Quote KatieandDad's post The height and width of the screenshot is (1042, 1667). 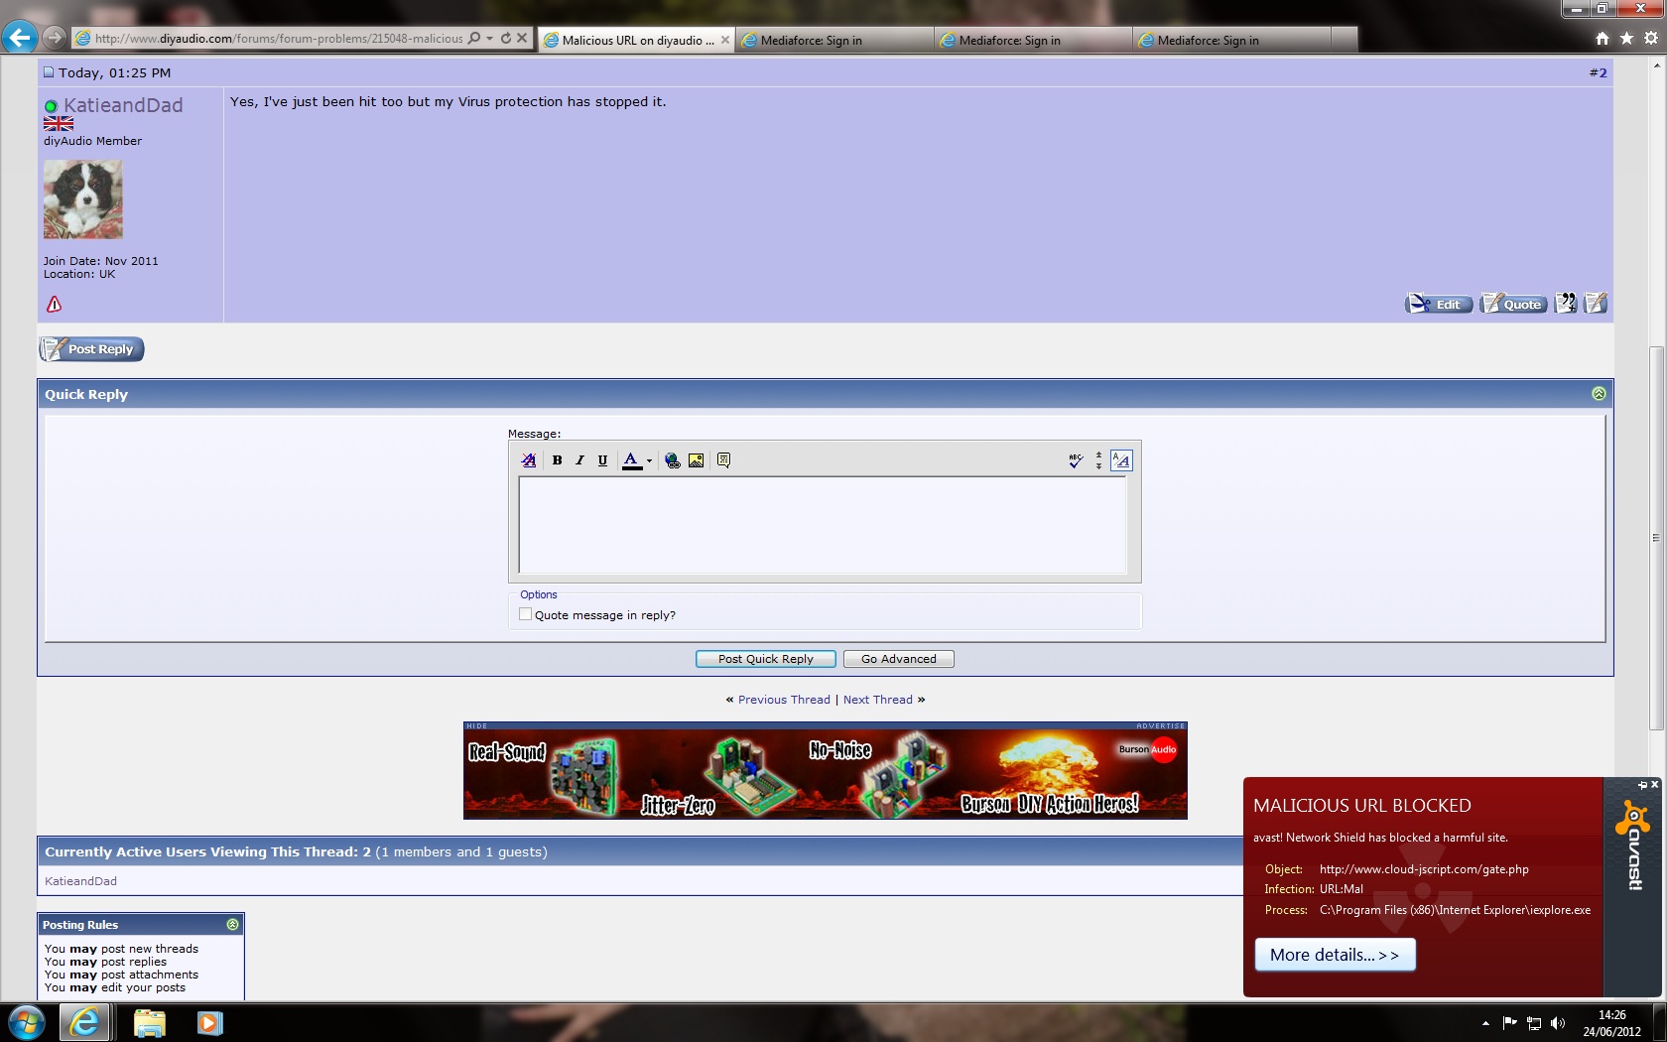coord(1513,304)
